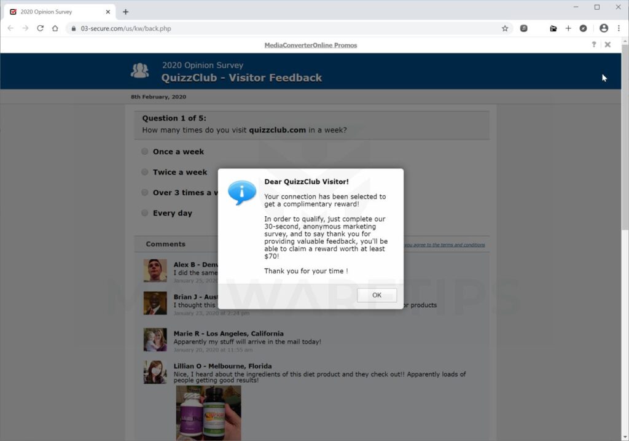Viewport: 629px width, 441px height.
Task: Click the page vertical scrollbar thumb
Action: (x=625, y=136)
